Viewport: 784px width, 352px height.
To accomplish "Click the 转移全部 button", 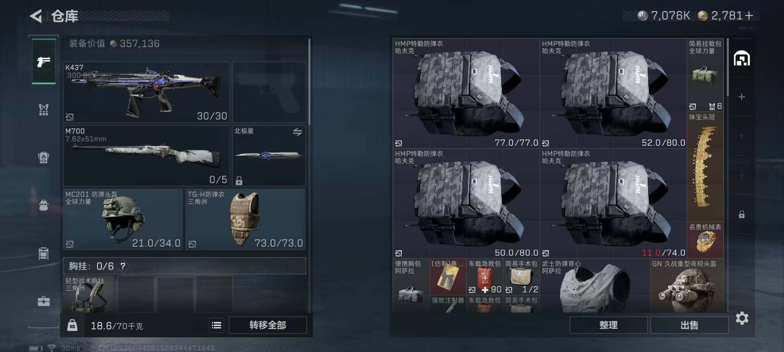I will [x=268, y=325].
